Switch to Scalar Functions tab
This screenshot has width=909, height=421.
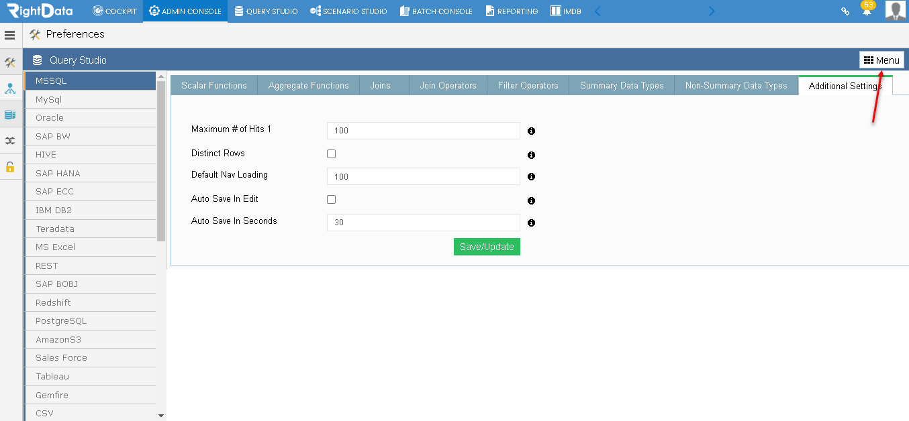coord(214,85)
